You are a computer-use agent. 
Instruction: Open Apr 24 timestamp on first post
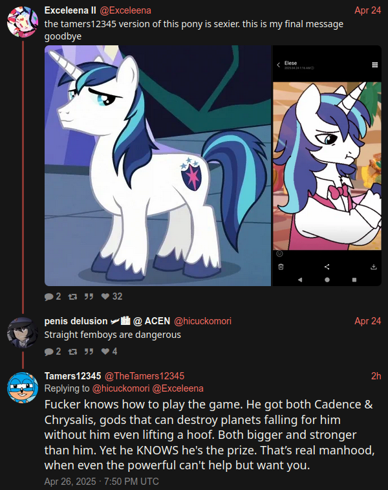tap(368, 10)
